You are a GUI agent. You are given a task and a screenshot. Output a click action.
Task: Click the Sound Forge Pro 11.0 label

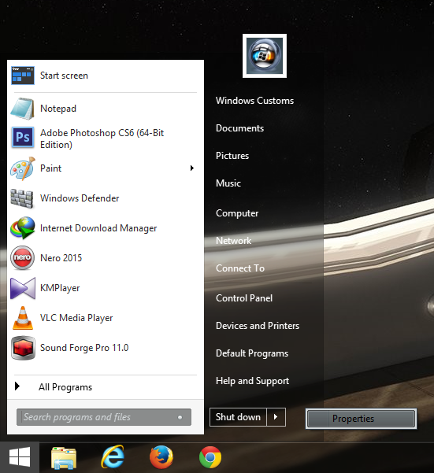84,348
